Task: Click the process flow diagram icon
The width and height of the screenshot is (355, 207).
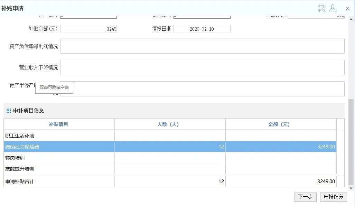Action: 321,8
